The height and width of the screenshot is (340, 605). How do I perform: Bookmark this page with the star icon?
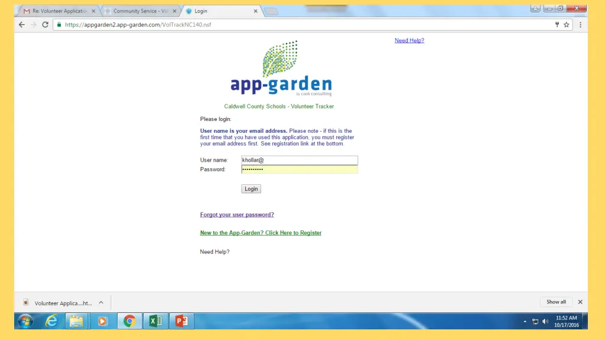pyautogui.click(x=567, y=25)
